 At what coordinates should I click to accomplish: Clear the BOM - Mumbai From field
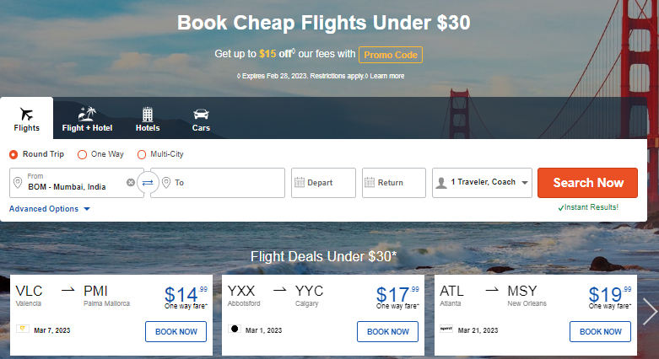(131, 182)
